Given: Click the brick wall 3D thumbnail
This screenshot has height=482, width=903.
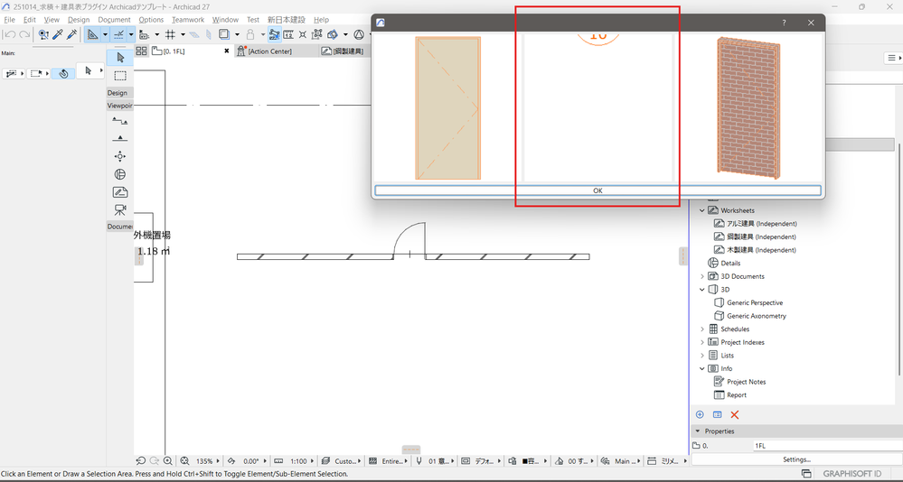Looking at the screenshot, I should 748,107.
